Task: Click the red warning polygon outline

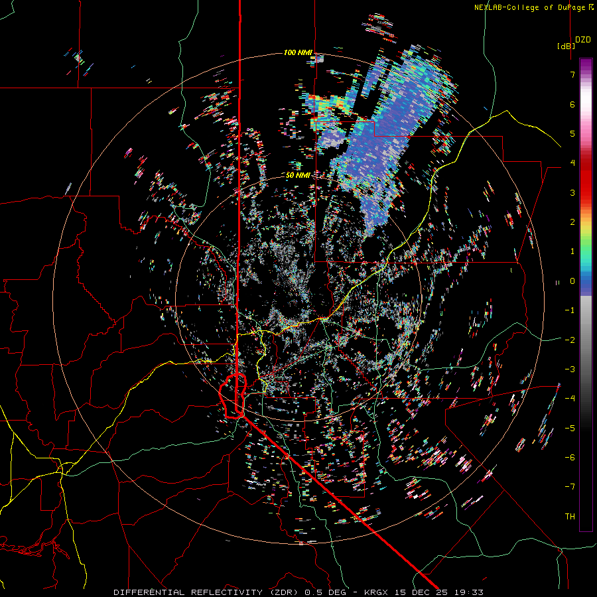Action: 233,396
